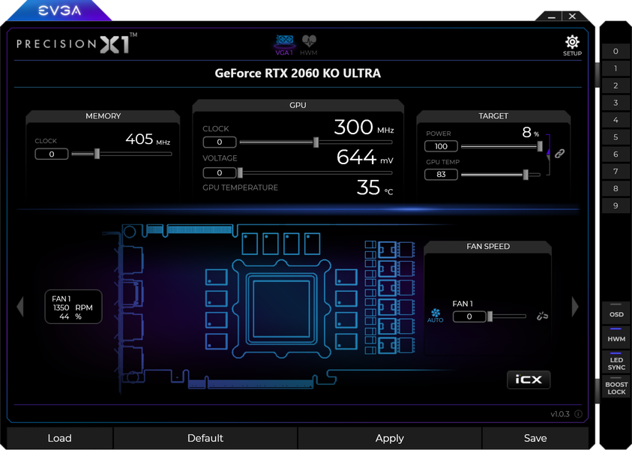
Task: Click the GPU clock slider handle
Action: coord(316,142)
